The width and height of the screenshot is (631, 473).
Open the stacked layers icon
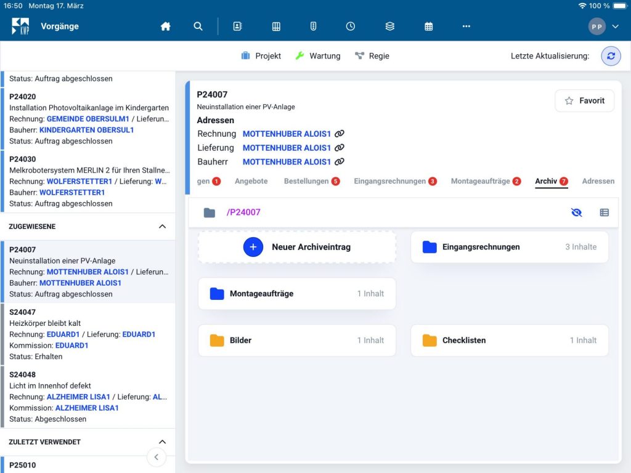(x=389, y=26)
